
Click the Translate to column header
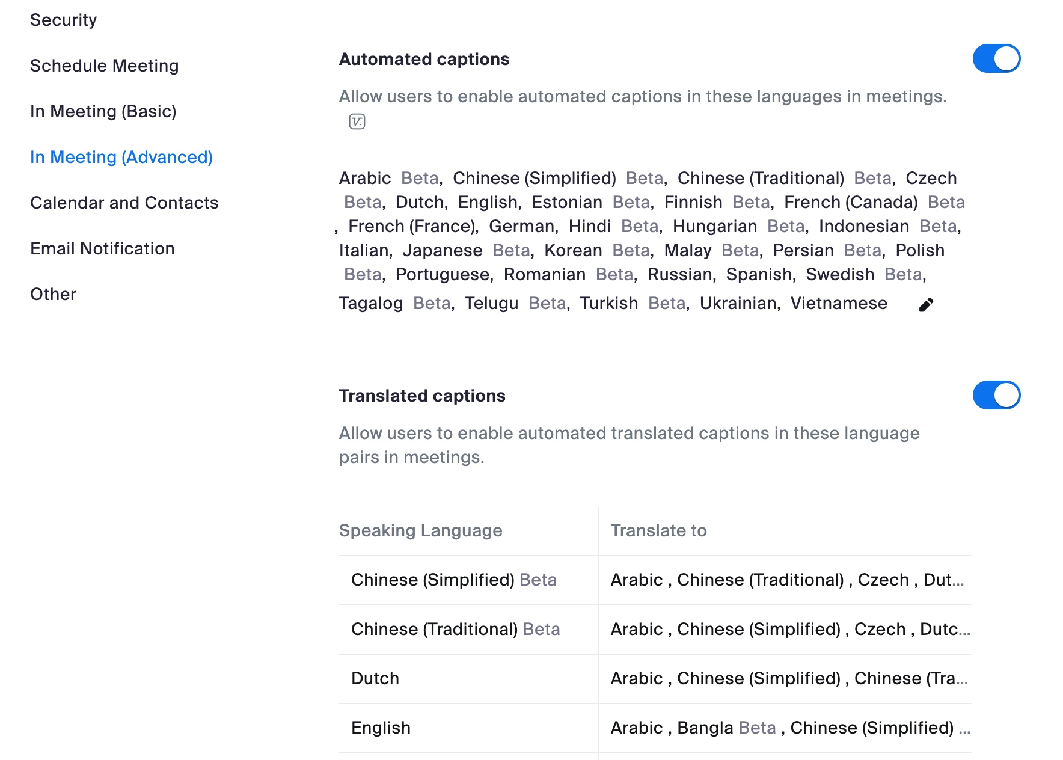pyautogui.click(x=658, y=530)
